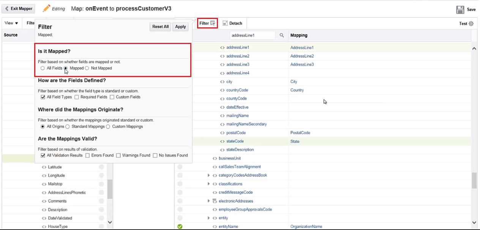This screenshot has width=480, height=230.
Task: Select the Not Mapped radio button
Action: [87, 68]
